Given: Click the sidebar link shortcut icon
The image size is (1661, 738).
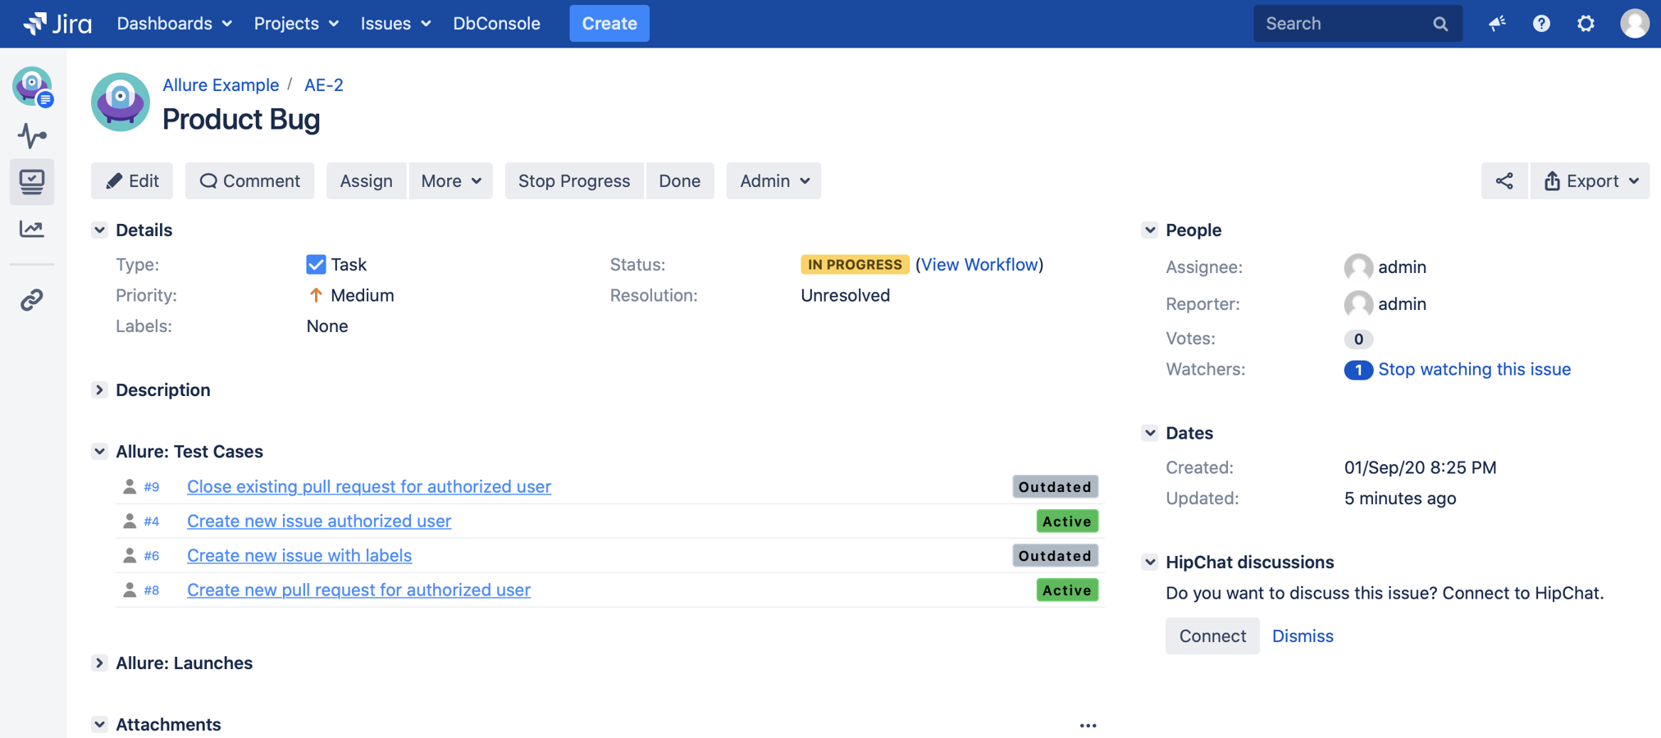Looking at the screenshot, I should click(x=32, y=300).
